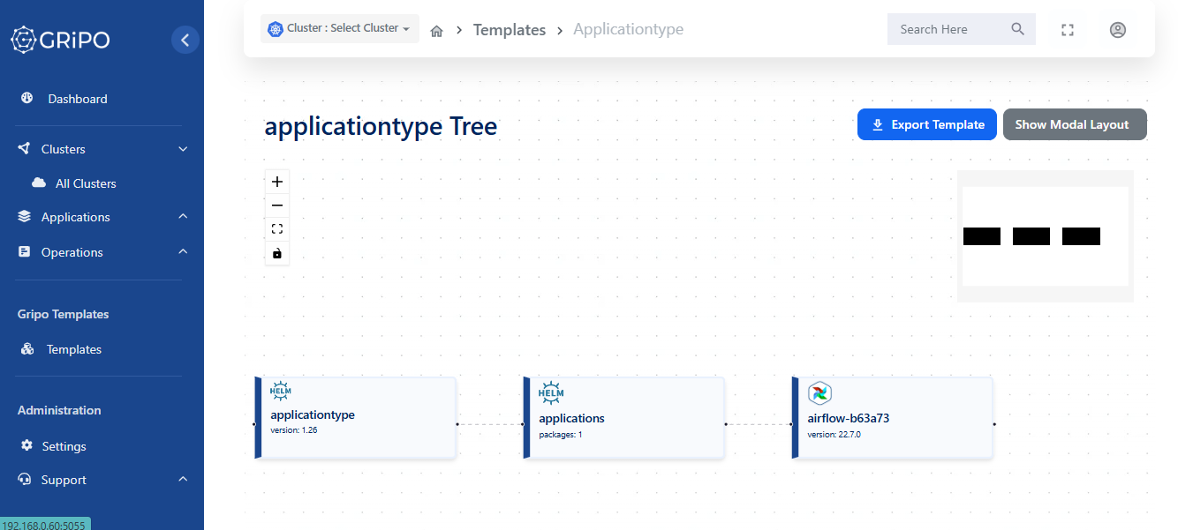Open Settings in the sidebar
Screen dimensions: 1178x530
tap(64, 446)
